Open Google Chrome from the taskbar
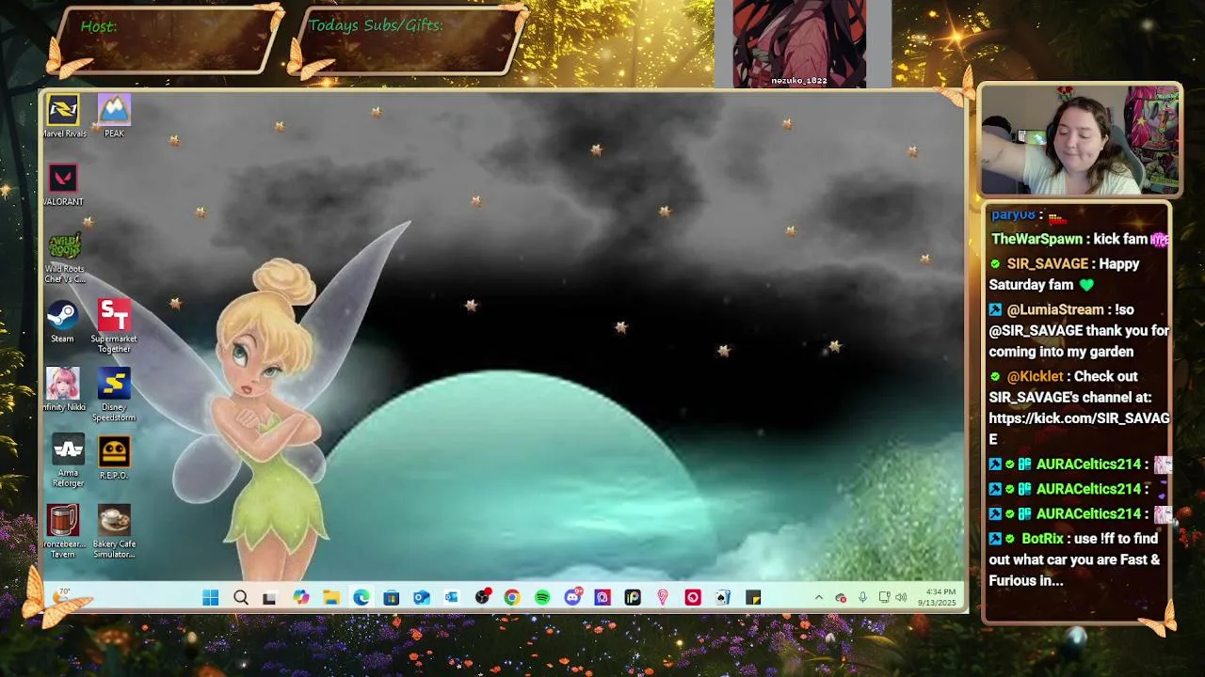Viewport: 1205px width, 677px height. pyautogui.click(x=512, y=598)
